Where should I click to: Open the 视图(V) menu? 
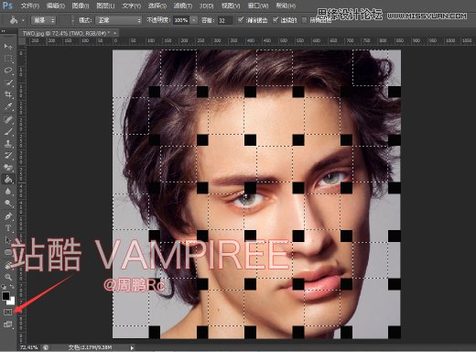(231, 5)
